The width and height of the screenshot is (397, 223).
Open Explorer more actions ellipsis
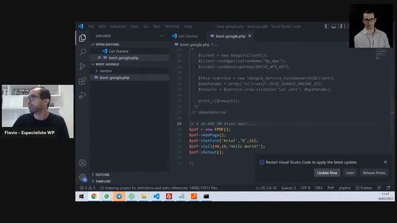pos(161,36)
